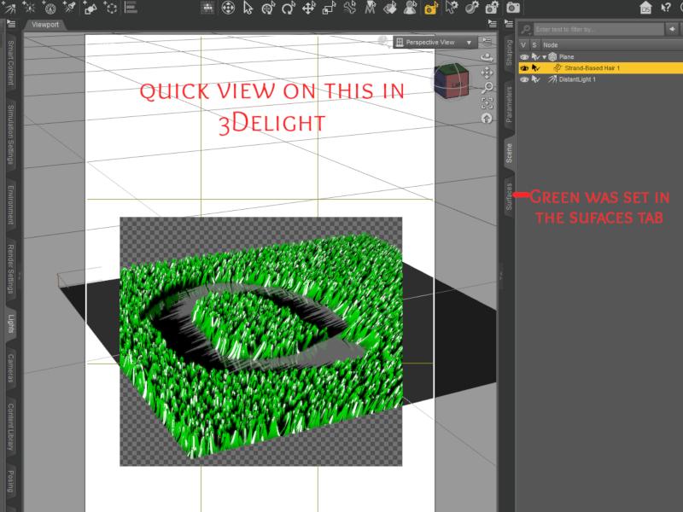Click the Node column header
The height and width of the screenshot is (512, 683).
pyautogui.click(x=611, y=45)
